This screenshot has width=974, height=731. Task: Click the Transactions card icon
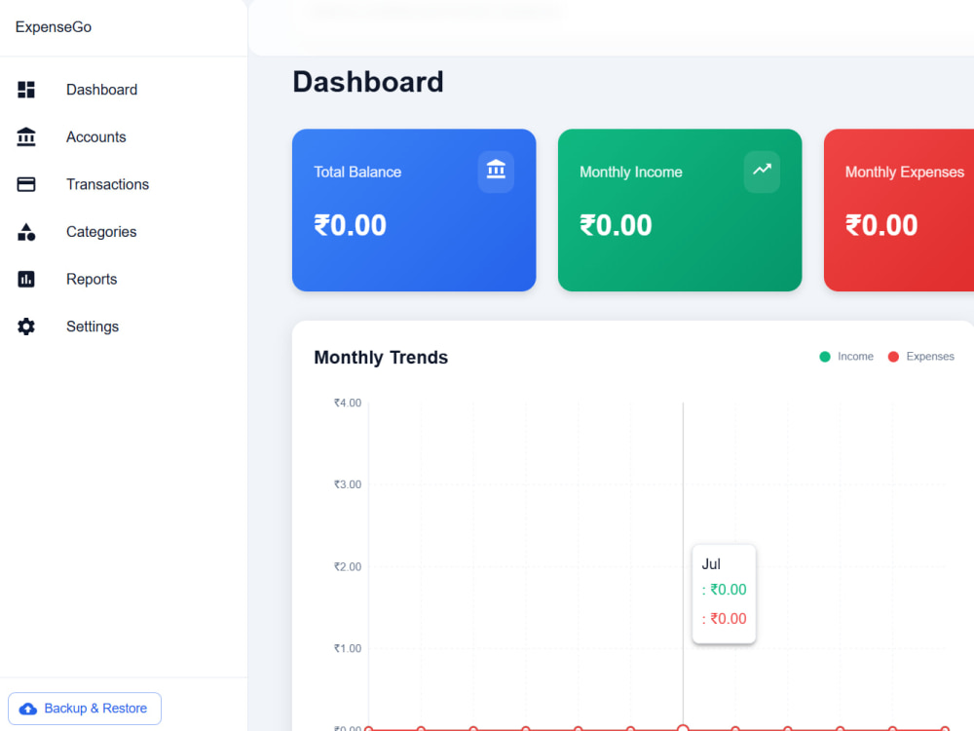coord(26,184)
